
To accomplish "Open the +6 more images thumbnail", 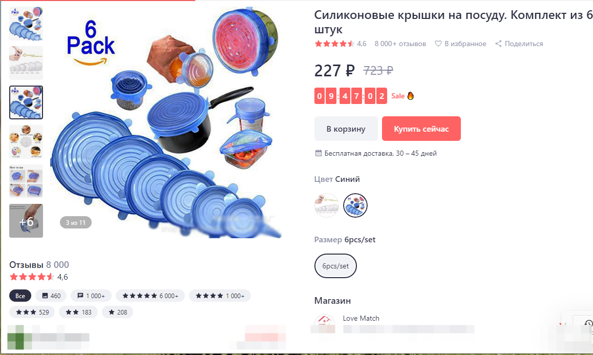I will pyautogui.click(x=26, y=221).
